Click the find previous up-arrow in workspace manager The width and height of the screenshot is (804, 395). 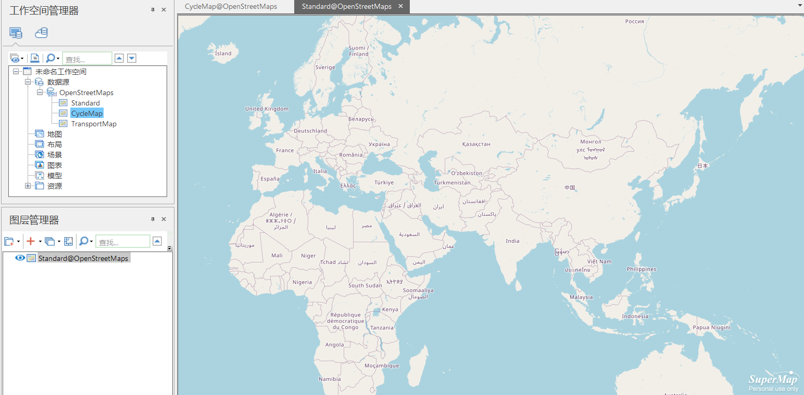[119, 58]
